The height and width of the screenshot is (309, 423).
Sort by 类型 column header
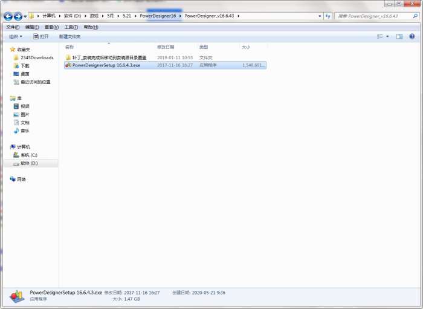coord(204,47)
